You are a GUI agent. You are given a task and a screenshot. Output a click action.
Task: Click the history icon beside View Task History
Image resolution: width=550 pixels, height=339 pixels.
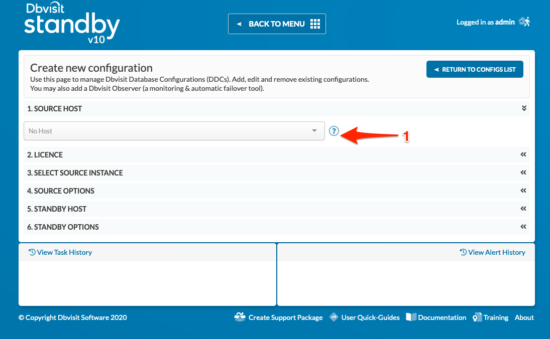(x=31, y=252)
